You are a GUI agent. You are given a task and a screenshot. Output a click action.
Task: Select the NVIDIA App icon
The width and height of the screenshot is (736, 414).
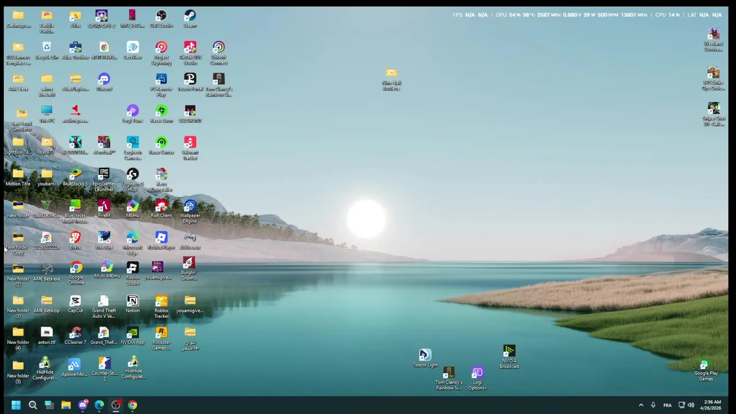pyautogui.click(x=133, y=335)
